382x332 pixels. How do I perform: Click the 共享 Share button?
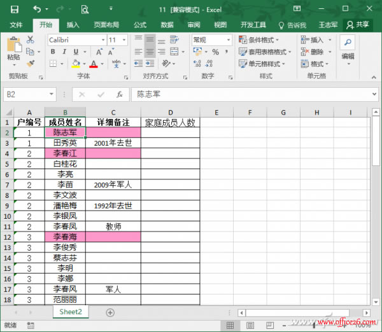(358, 25)
